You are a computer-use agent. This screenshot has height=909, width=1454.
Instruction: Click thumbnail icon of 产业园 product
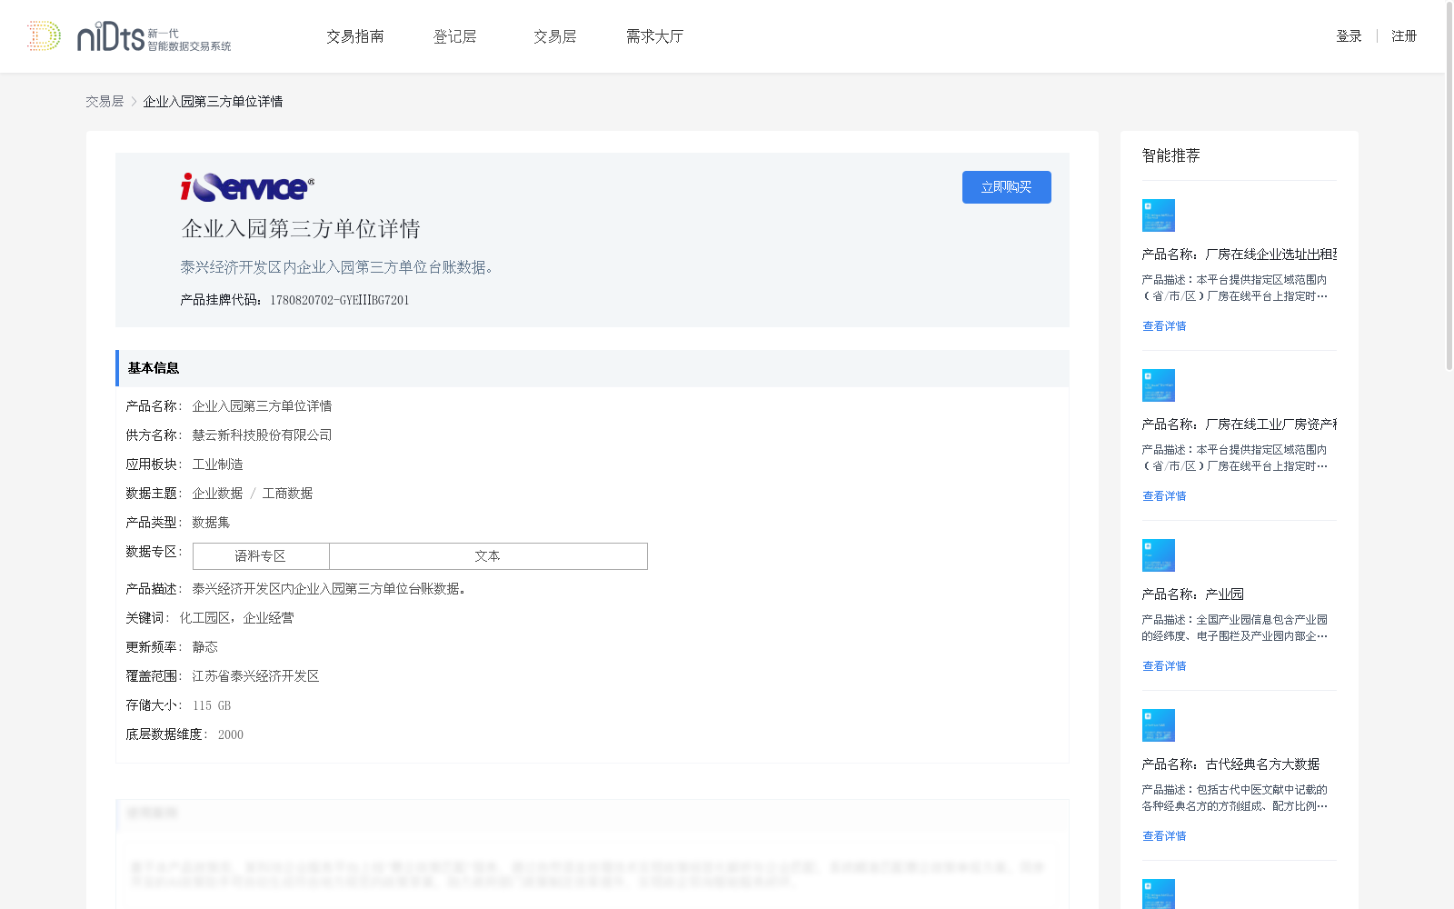click(x=1159, y=555)
